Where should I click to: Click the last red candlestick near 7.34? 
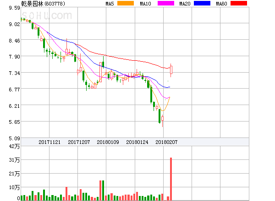click(171, 70)
